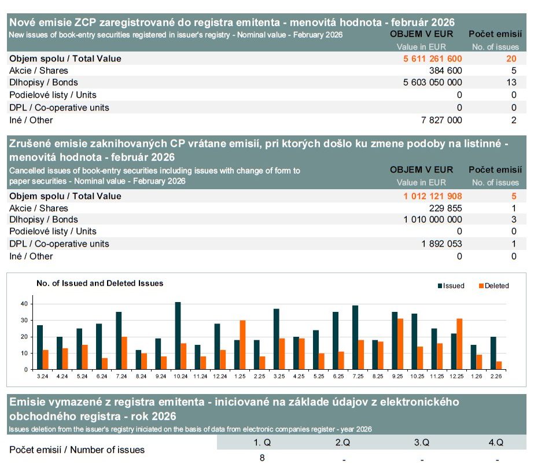Click the 'Nové emisie ZCP' section heading

(231, 23)
